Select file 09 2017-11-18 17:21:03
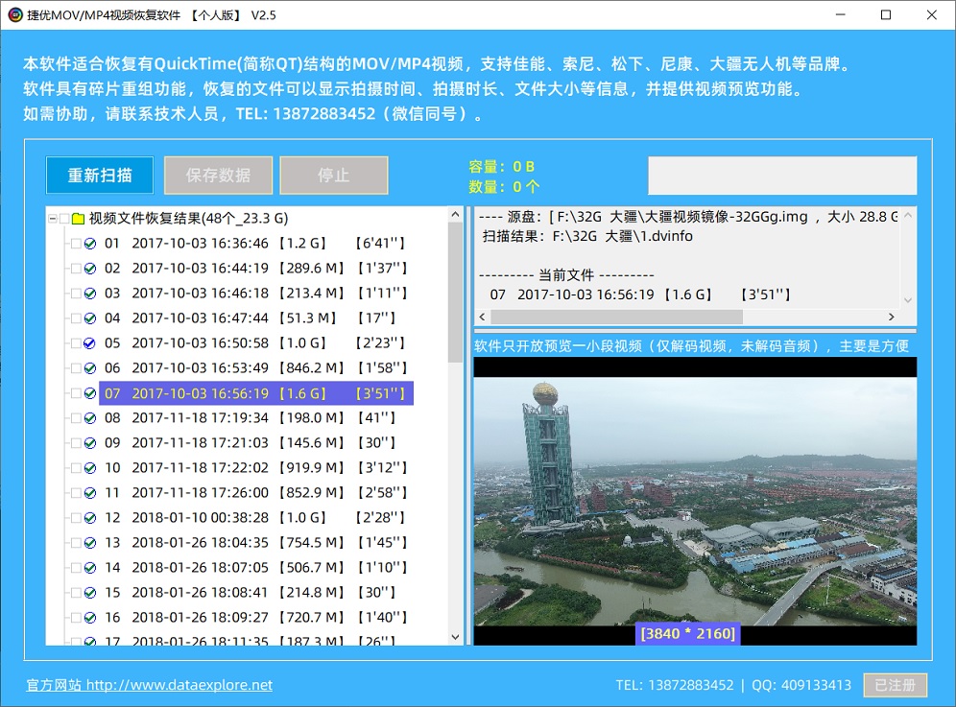The width and height of the screenshot is (956, 707). 250,443
